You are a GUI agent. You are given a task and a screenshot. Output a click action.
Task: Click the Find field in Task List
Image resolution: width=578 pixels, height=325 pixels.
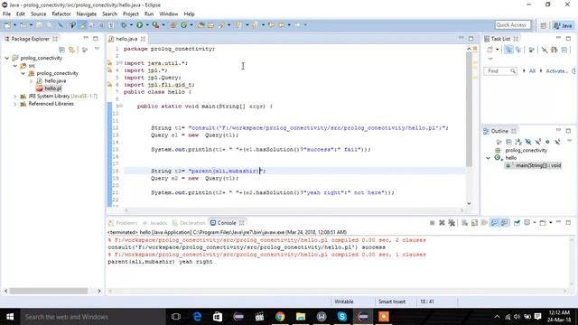pyautogui.click(x=499, y=70)
